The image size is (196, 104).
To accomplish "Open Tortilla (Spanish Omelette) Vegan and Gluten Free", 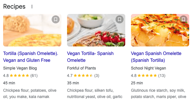I will pos(31,57).
